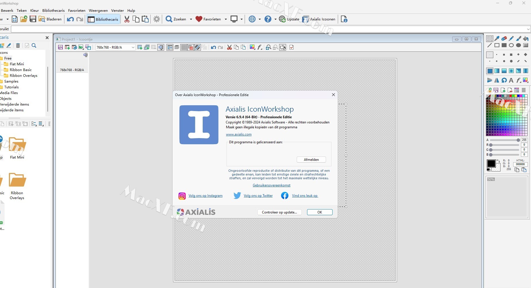Select the Brush tool
This screenshot has width=531, height=288.
tap(519, 38)
